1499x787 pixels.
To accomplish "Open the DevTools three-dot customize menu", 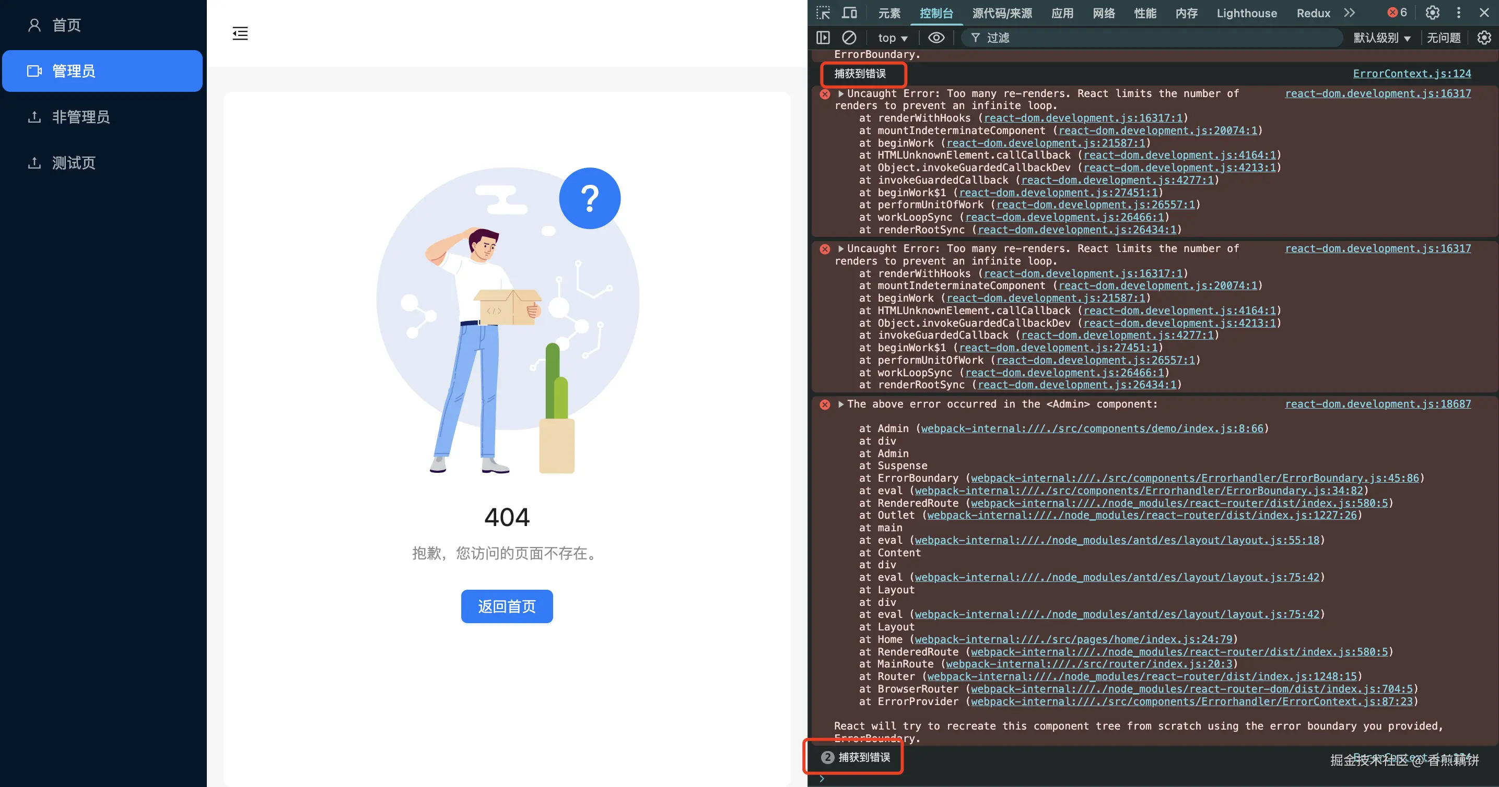I will click(1458, 13).
